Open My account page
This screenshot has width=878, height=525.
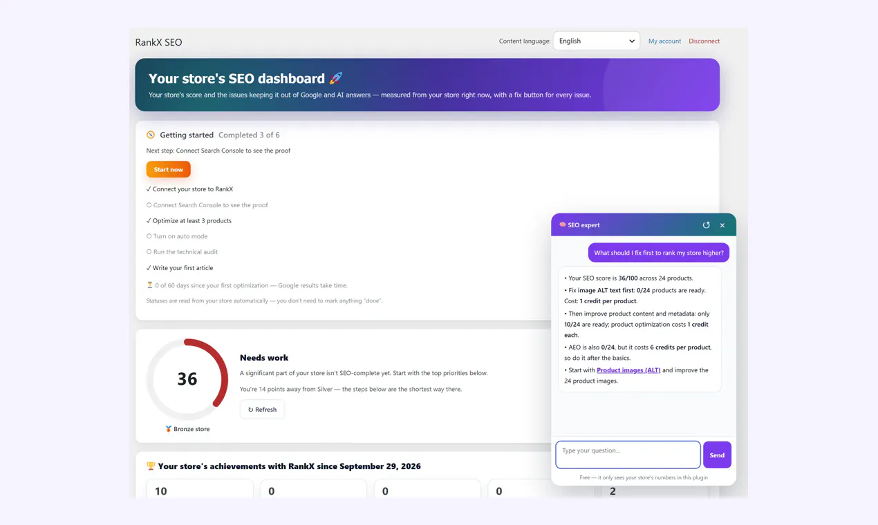click(664, 41)
